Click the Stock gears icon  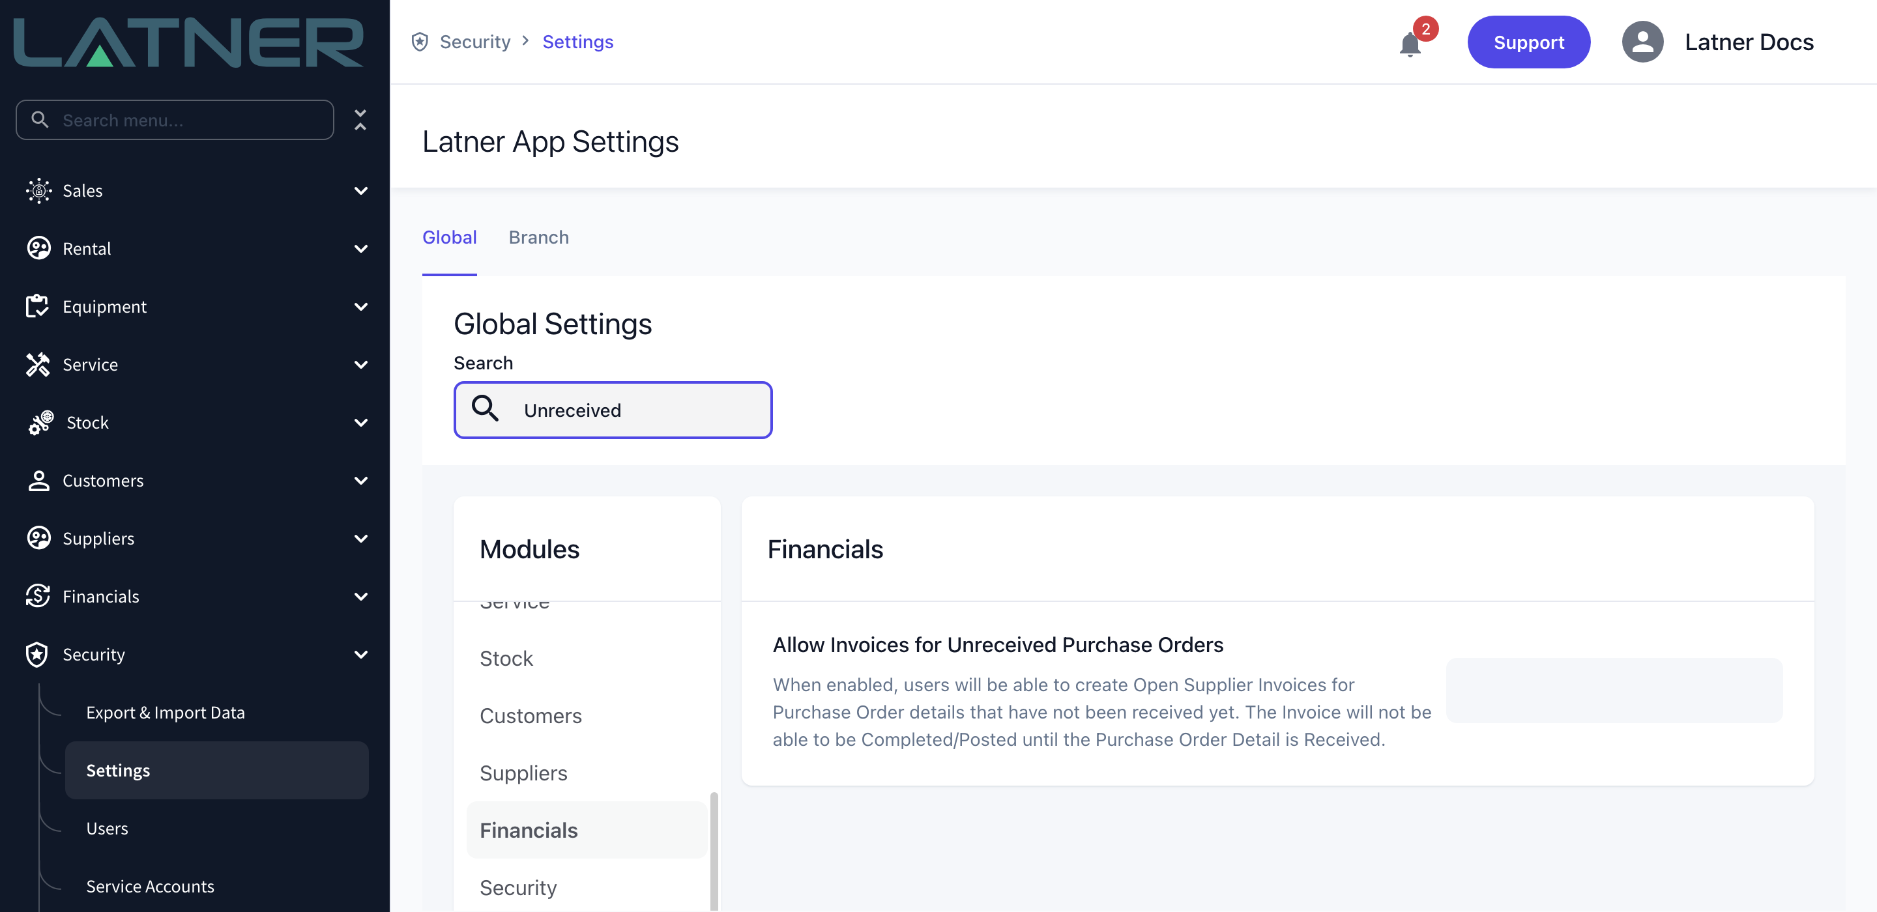coord(41,423)
